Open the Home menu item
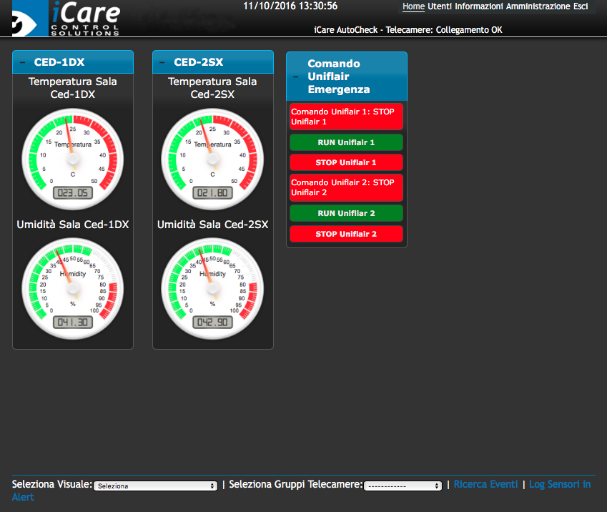The width and height of the screenshot is (607, 512). click(413, 6)
